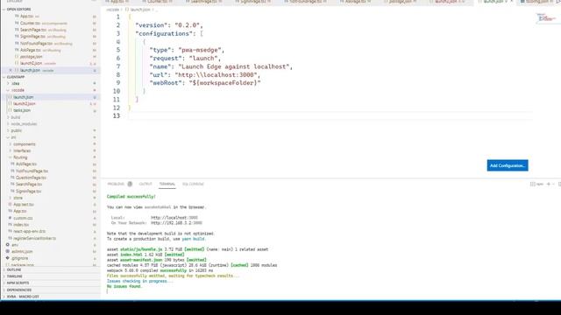Open launch2.json in the .vscode folder
Image resolution: width=561 pixels, height=315 pixels.
25,103
